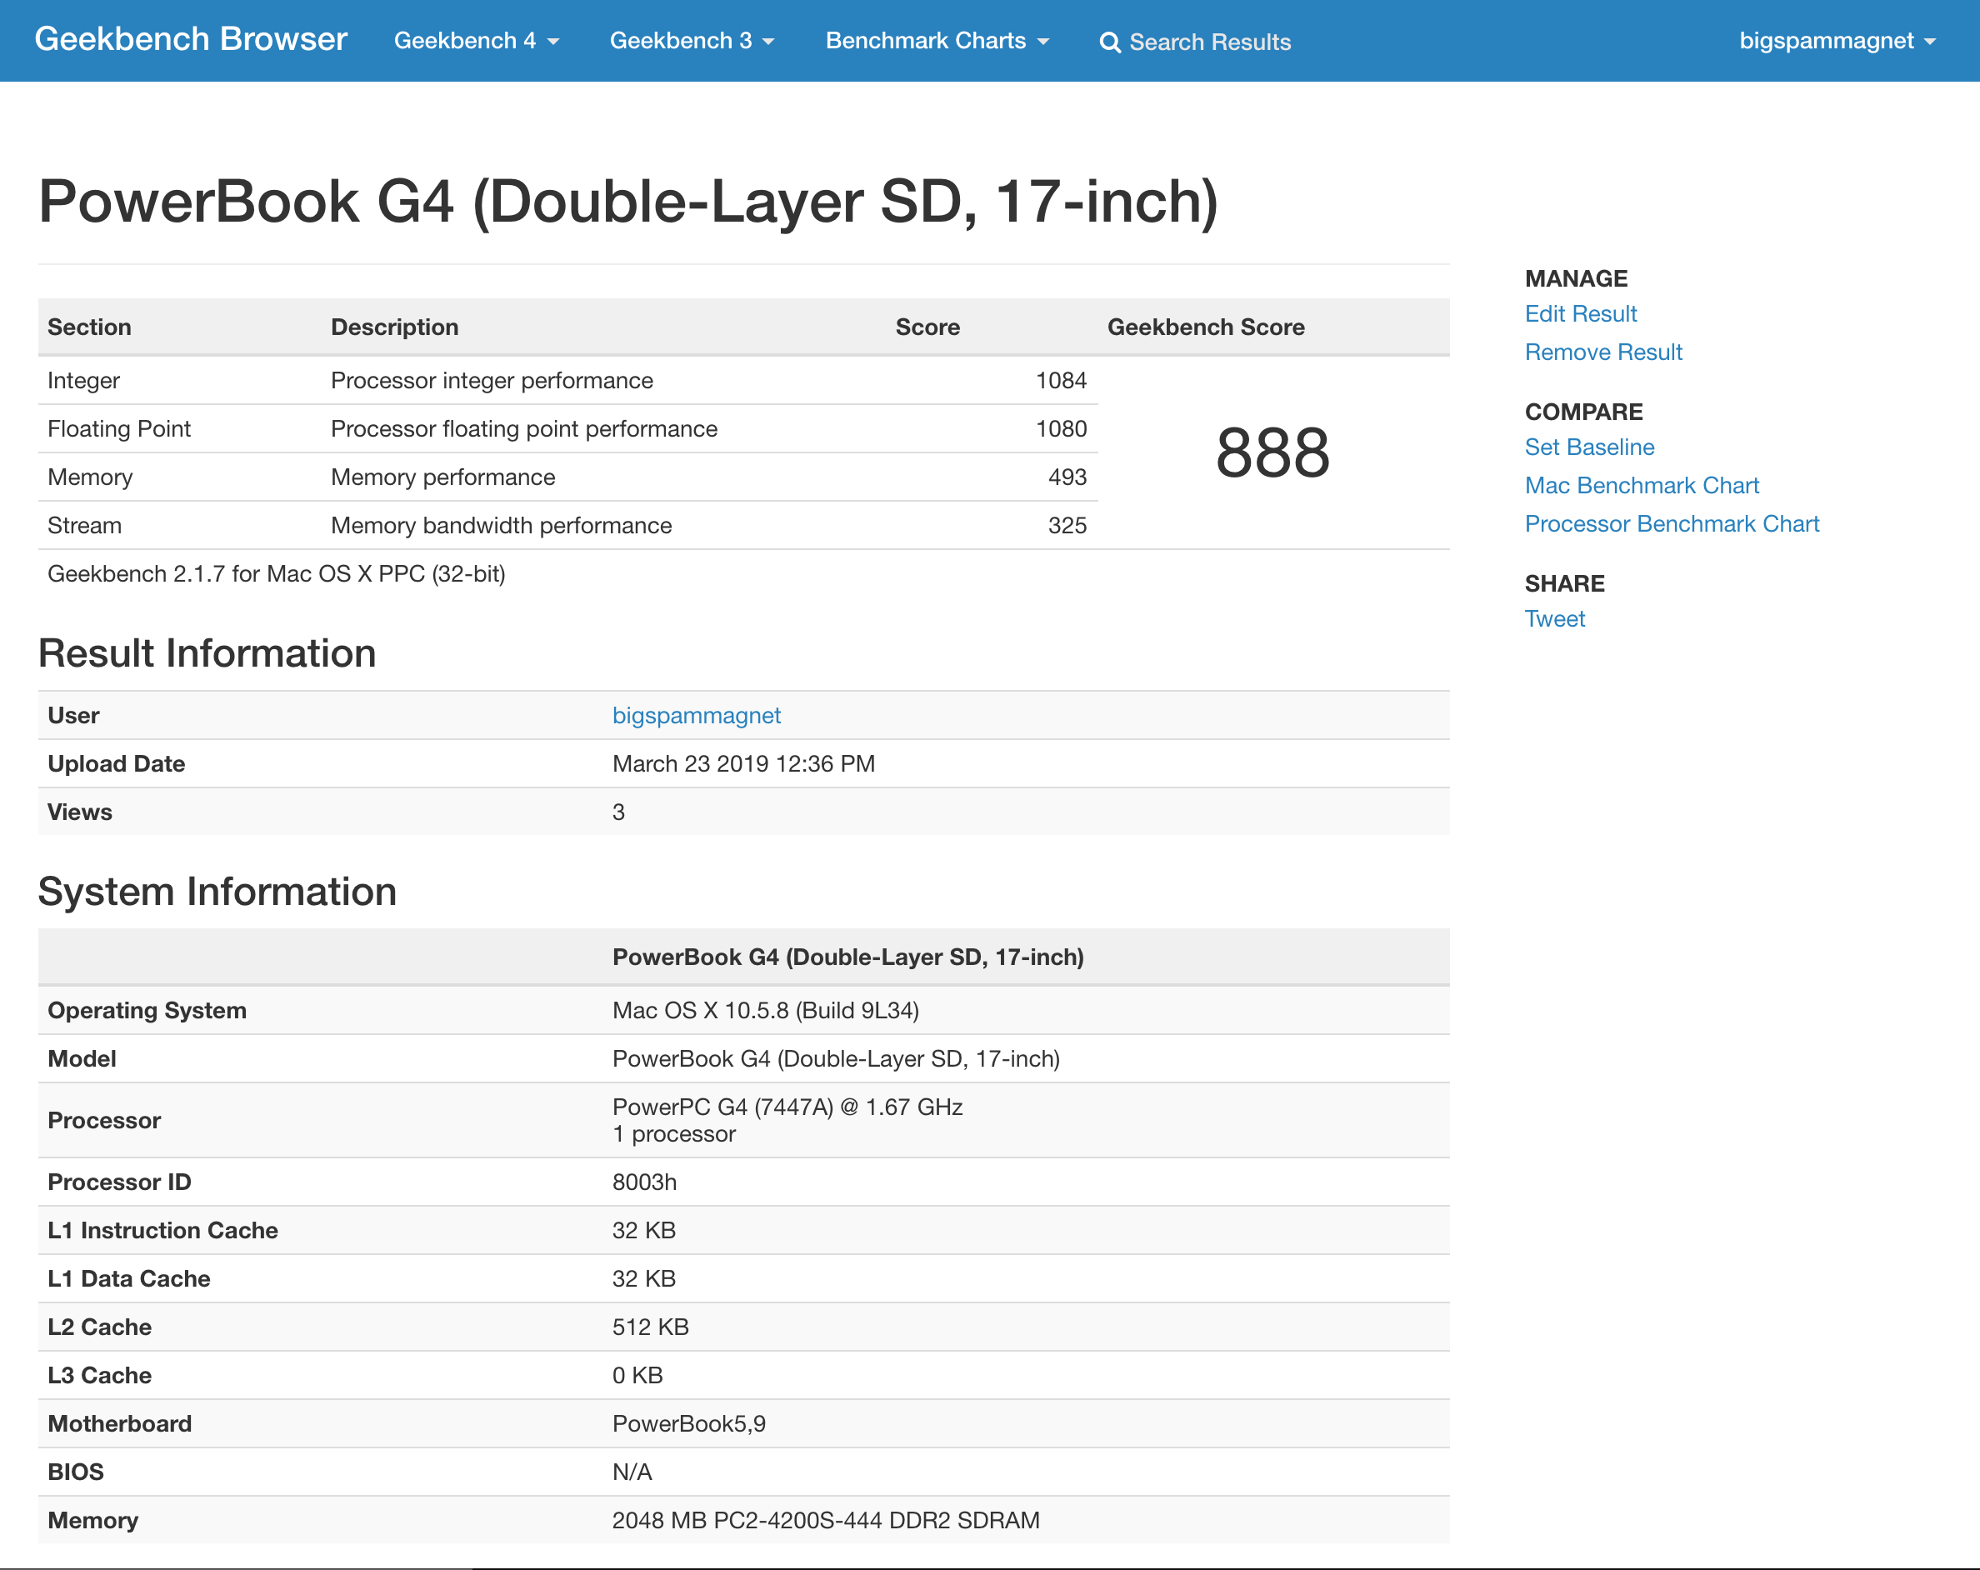Screen dimensions: 1980x1570
Task: Click the Remove Result link
Action: (1603, 352)
